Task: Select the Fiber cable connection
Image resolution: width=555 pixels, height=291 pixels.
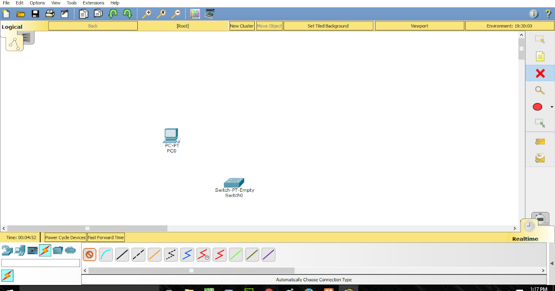Action: [154, 255]
